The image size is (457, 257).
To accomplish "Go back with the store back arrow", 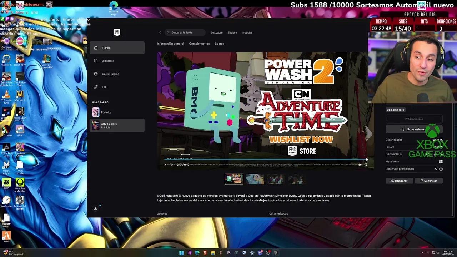I will pyautogui.click(x=160, y=32).
